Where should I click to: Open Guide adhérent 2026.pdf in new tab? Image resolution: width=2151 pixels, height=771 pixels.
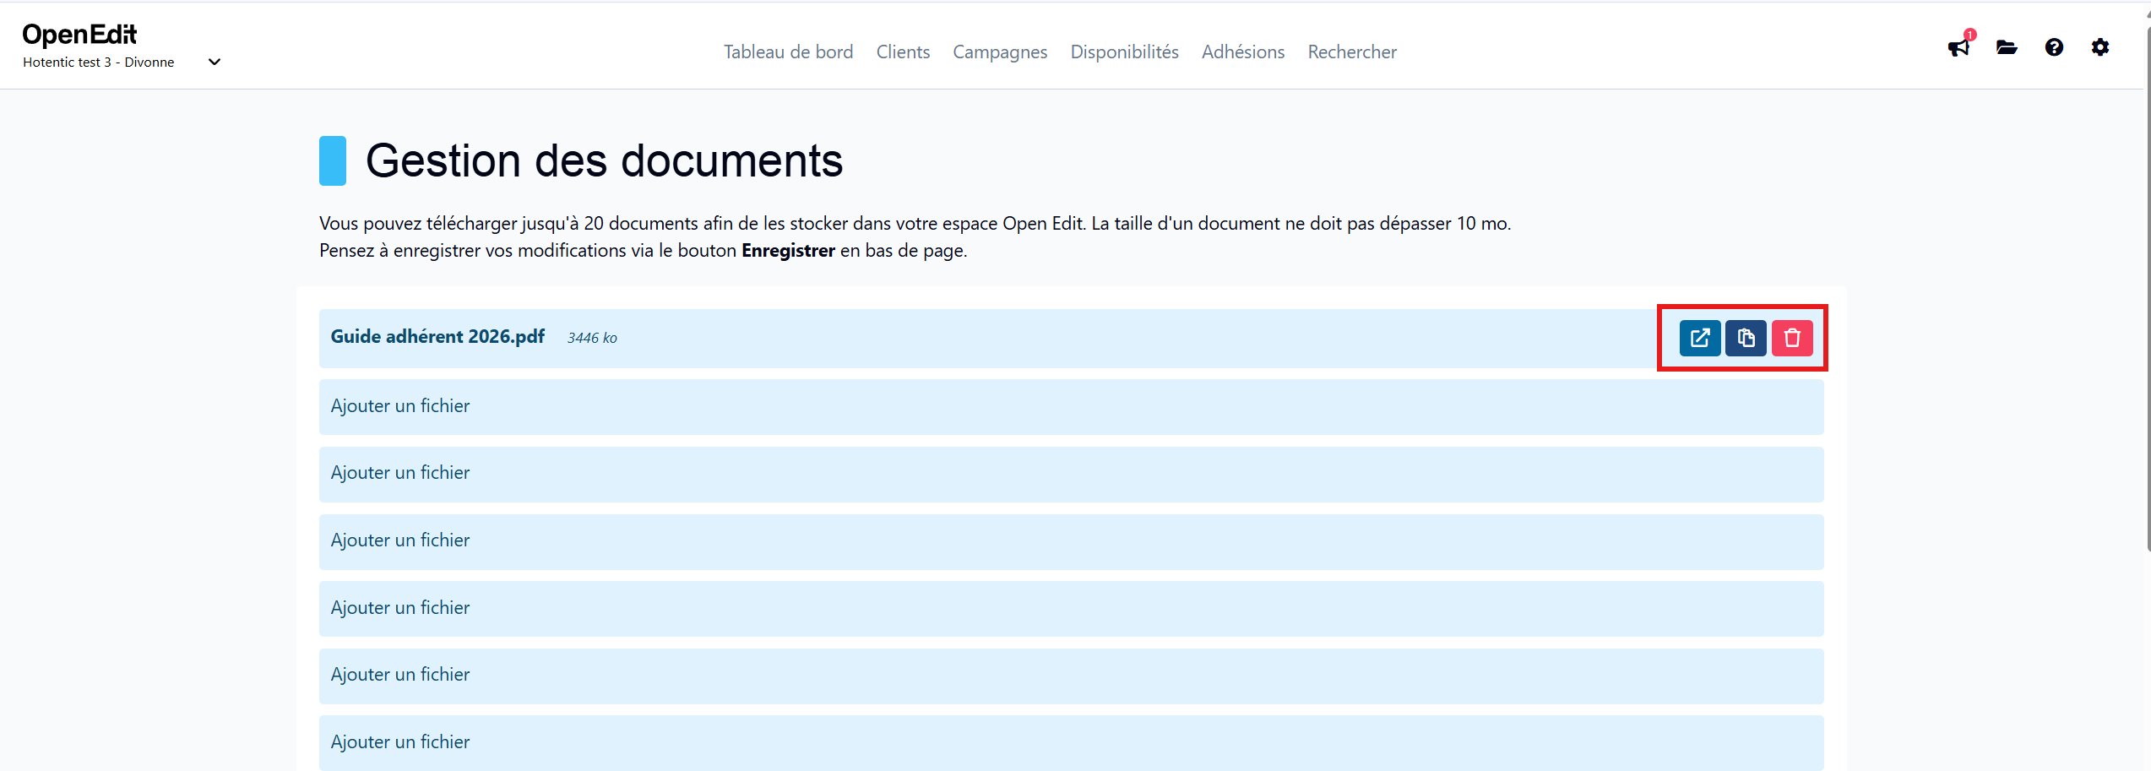pyautogui.click(x=1699, y=338)
